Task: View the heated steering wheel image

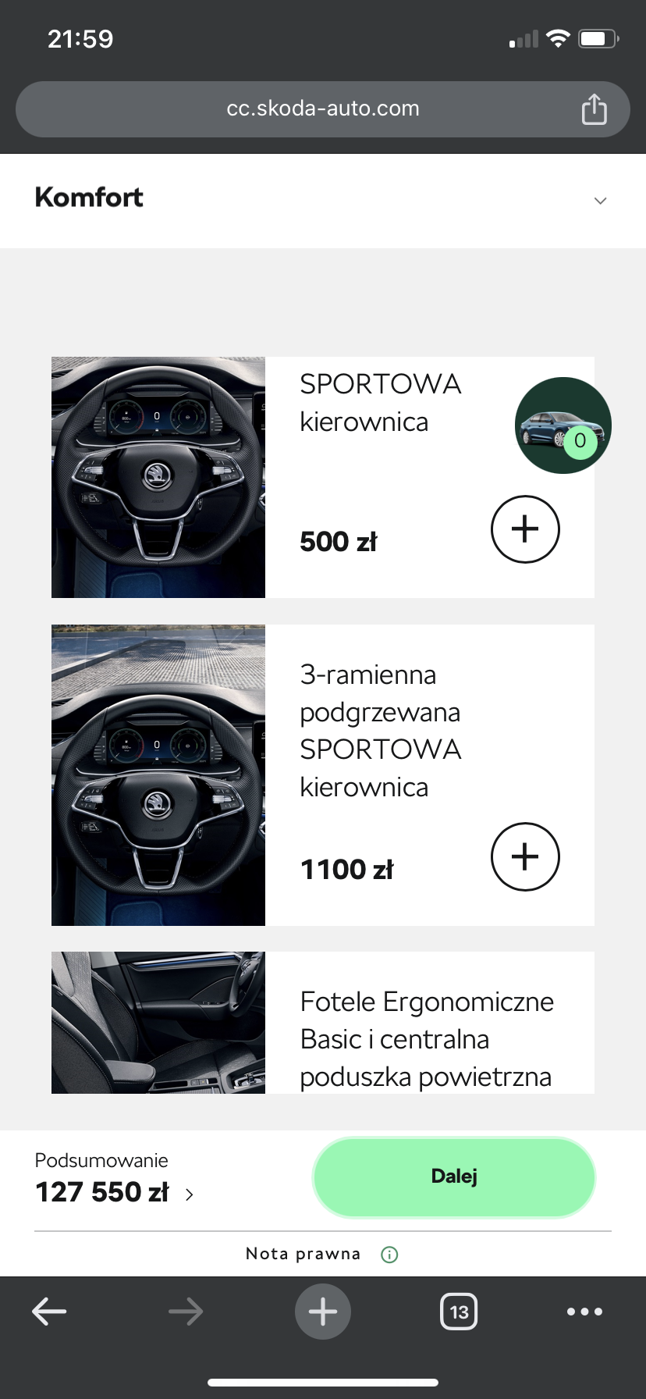Action: (x=158, y=775)
